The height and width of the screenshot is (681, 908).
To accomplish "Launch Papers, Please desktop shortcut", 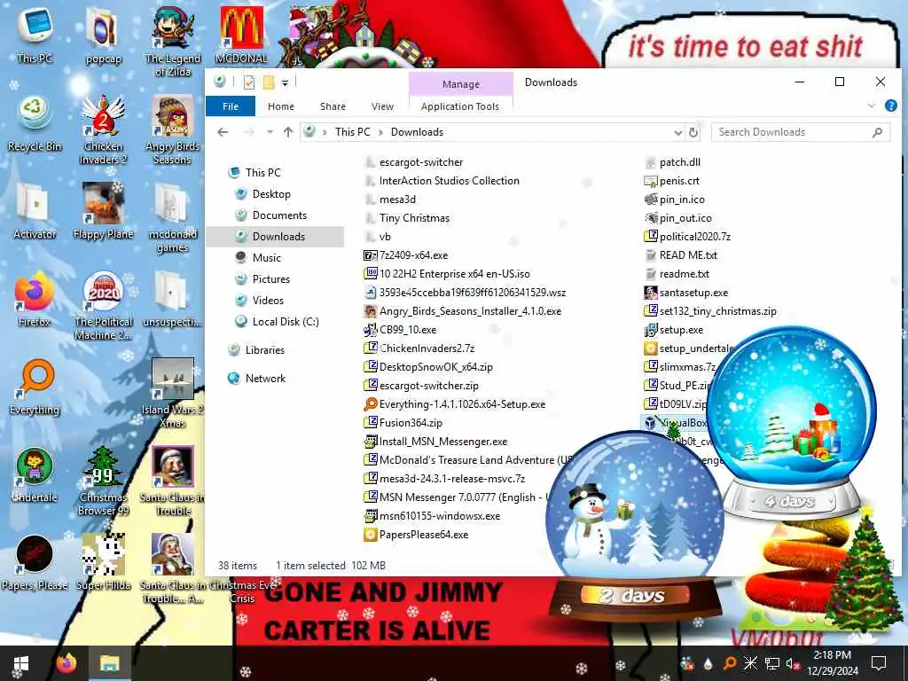I will pyautogui.click(x=35, y=563).
